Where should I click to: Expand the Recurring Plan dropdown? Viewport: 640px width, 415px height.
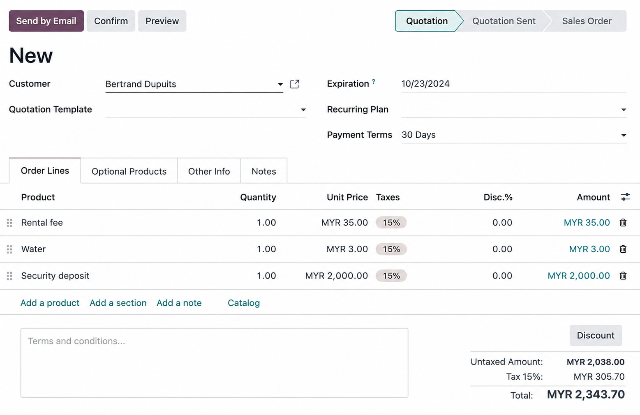623,110
